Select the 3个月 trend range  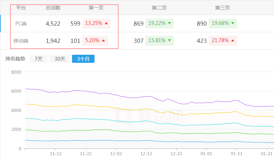click(83, 59)
